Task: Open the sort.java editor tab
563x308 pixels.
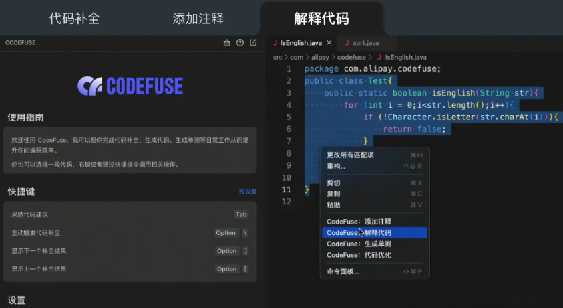Action: pyautogui.click(x=365, y=43)
